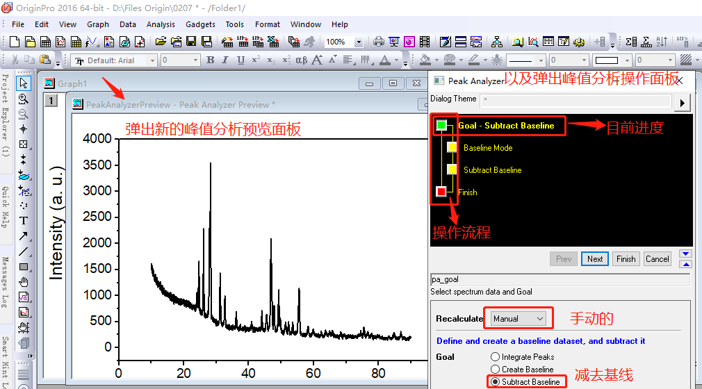Pick the Line drawing tool
Viewport: 702px width, 389px height.
click(x=23, y=251)
